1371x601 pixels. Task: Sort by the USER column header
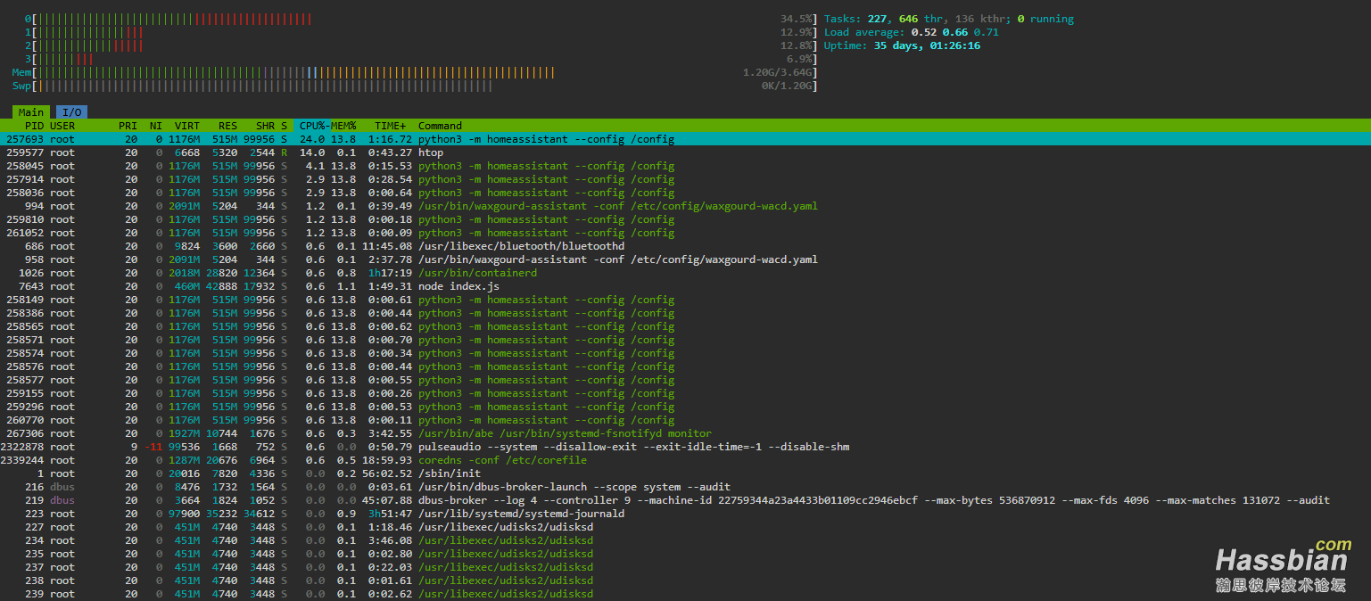click(x=62, y=126)
